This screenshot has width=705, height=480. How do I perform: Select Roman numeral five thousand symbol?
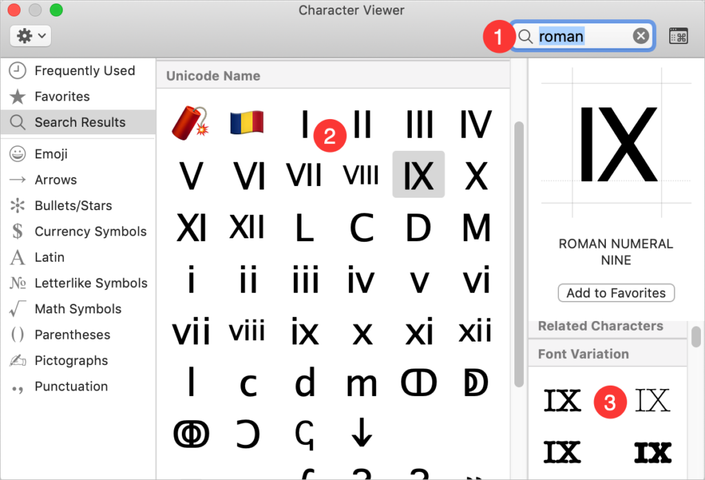coord(476,383)
